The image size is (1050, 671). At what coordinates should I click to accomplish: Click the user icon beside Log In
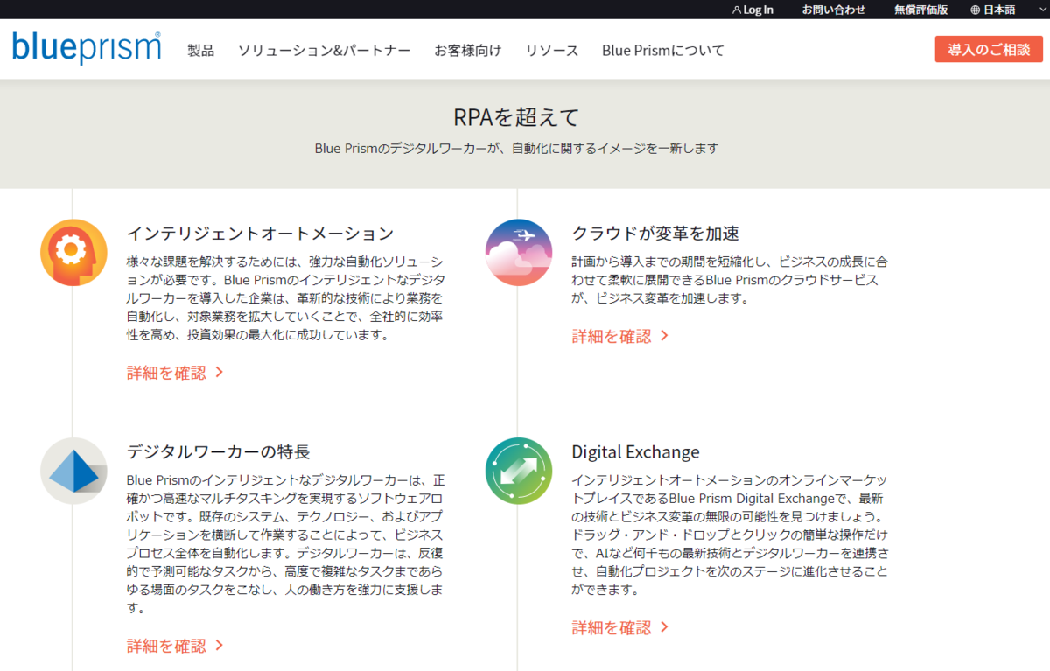point(736,10)
